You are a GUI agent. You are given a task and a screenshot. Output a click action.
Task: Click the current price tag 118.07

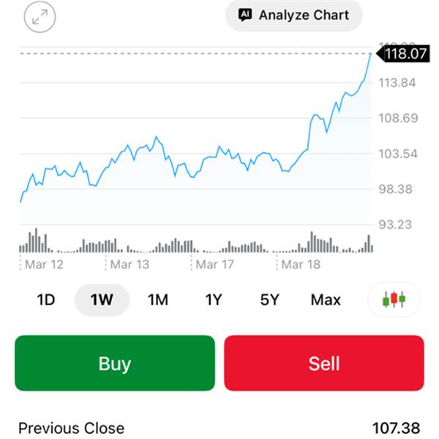[402, 53]
